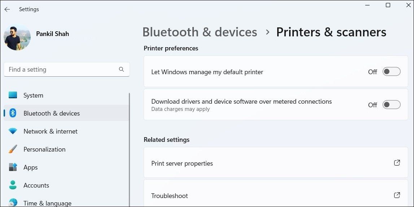
Task: Click the Personalization paintbrush icon
Action: (x=13, y=149)
